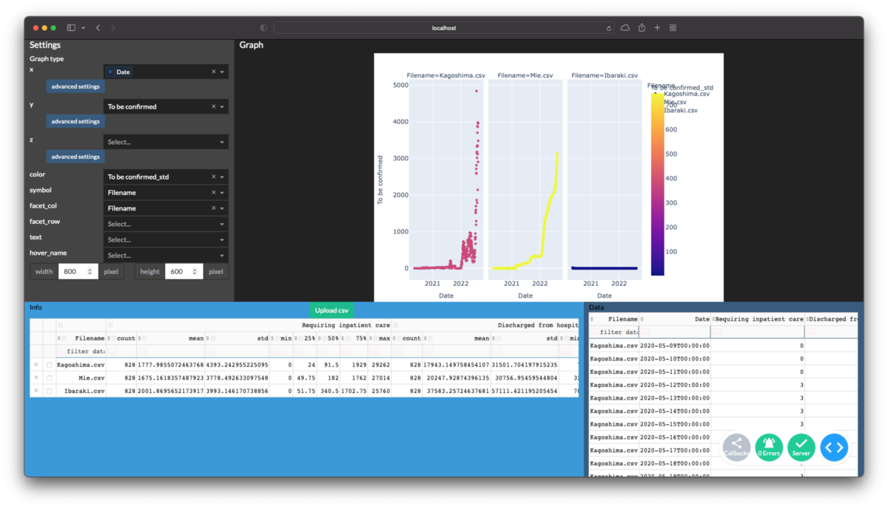Click the browser Share icon
The height and width of the screenshot is (509, 888).
[x=642, y=28]
